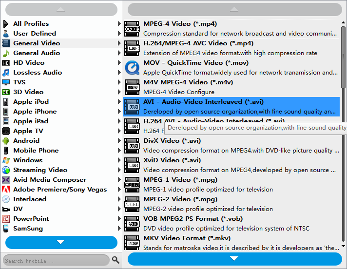
Task: Click the scrollbar down arrow in format list
Action: point(343,246)
